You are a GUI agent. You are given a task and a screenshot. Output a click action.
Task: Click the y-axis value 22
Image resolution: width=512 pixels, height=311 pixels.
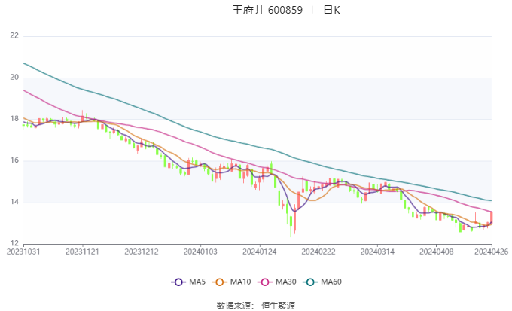pyautogui.click(x=14, y=36)
